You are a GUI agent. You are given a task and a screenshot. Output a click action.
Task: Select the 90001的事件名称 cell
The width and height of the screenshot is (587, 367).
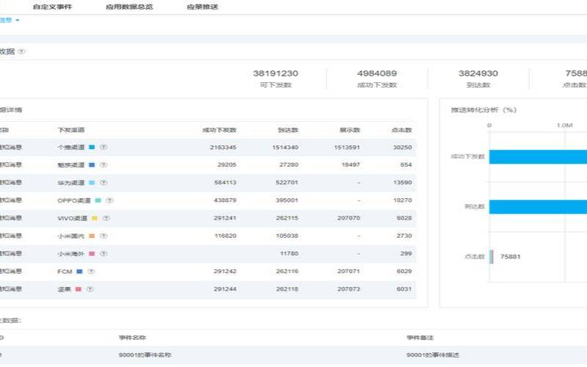[145, 355]
